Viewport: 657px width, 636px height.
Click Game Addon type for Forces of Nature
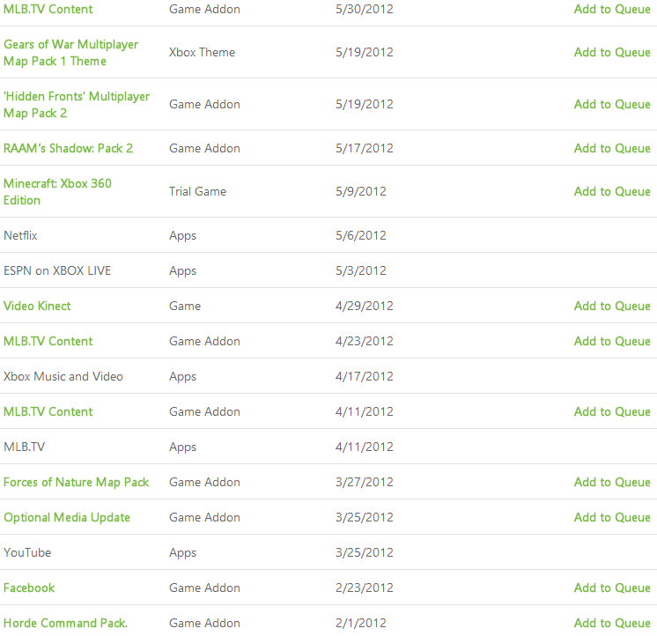coord(205,482)
